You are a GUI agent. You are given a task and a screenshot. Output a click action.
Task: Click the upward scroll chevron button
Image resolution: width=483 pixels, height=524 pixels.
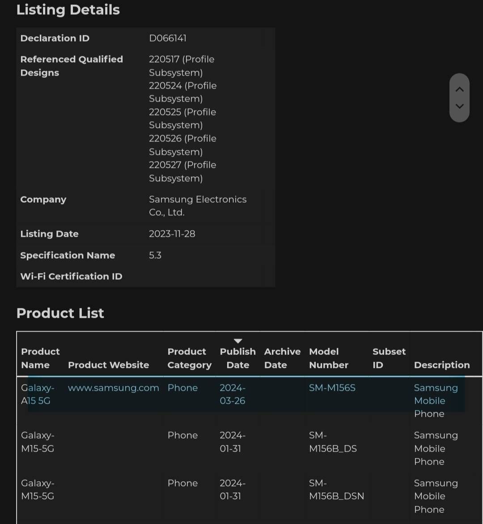click(x=459, y=89)
